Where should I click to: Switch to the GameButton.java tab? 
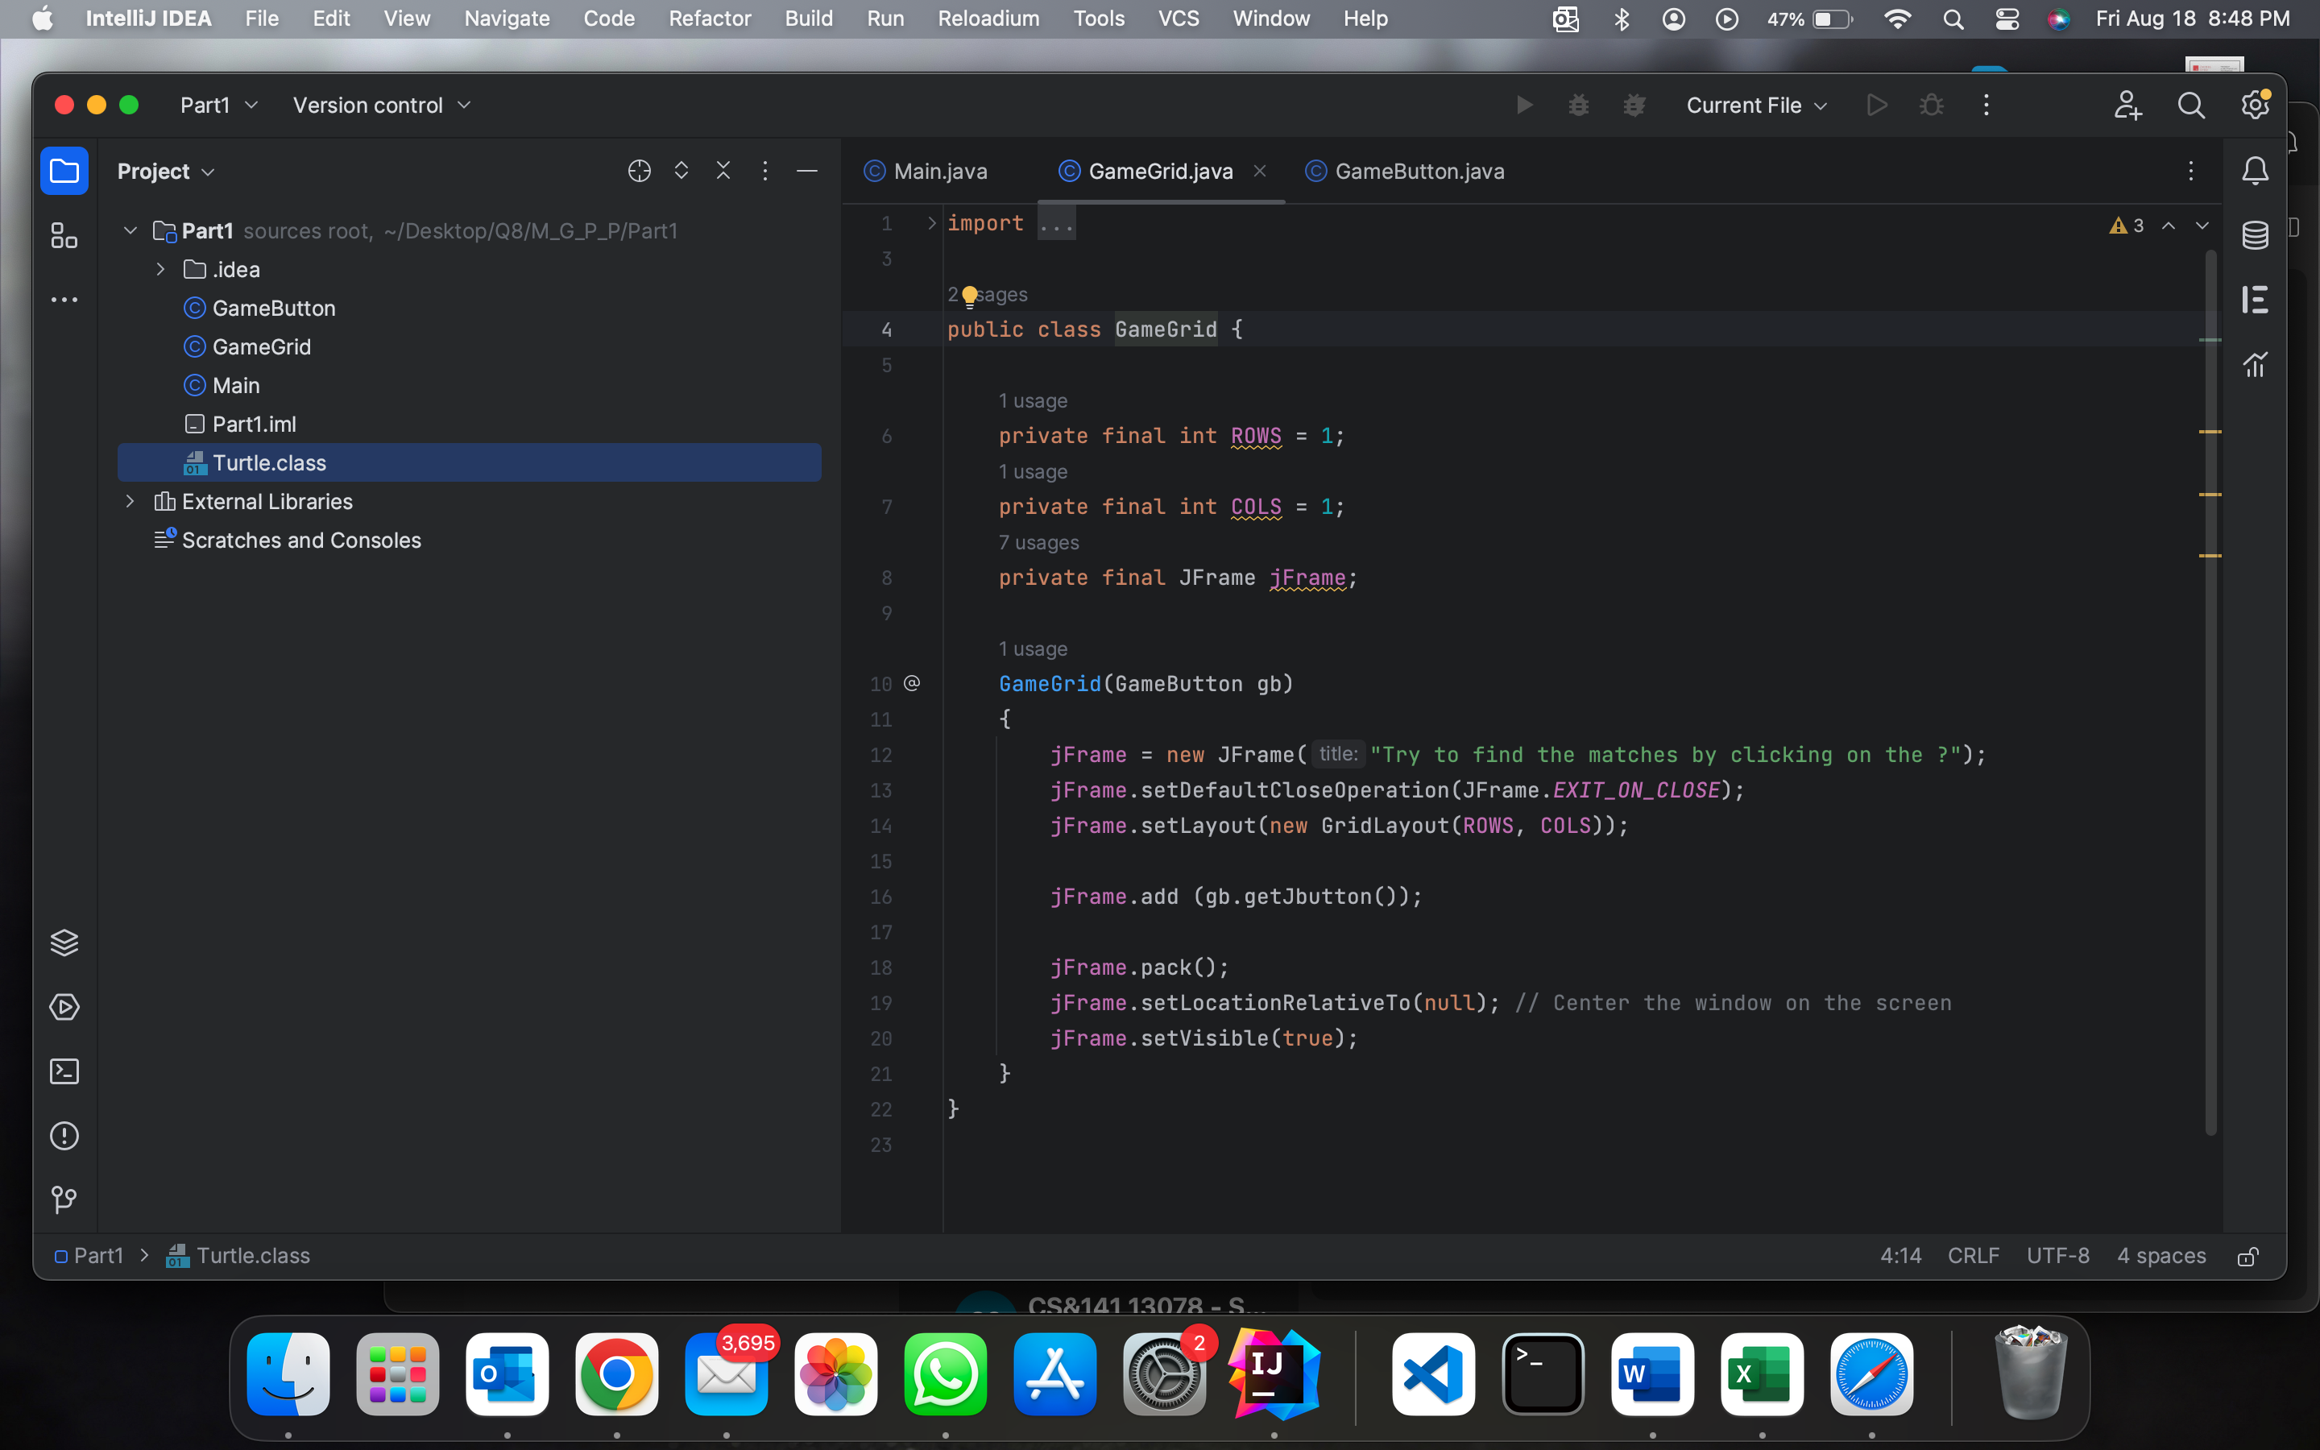coord(1419,171)
